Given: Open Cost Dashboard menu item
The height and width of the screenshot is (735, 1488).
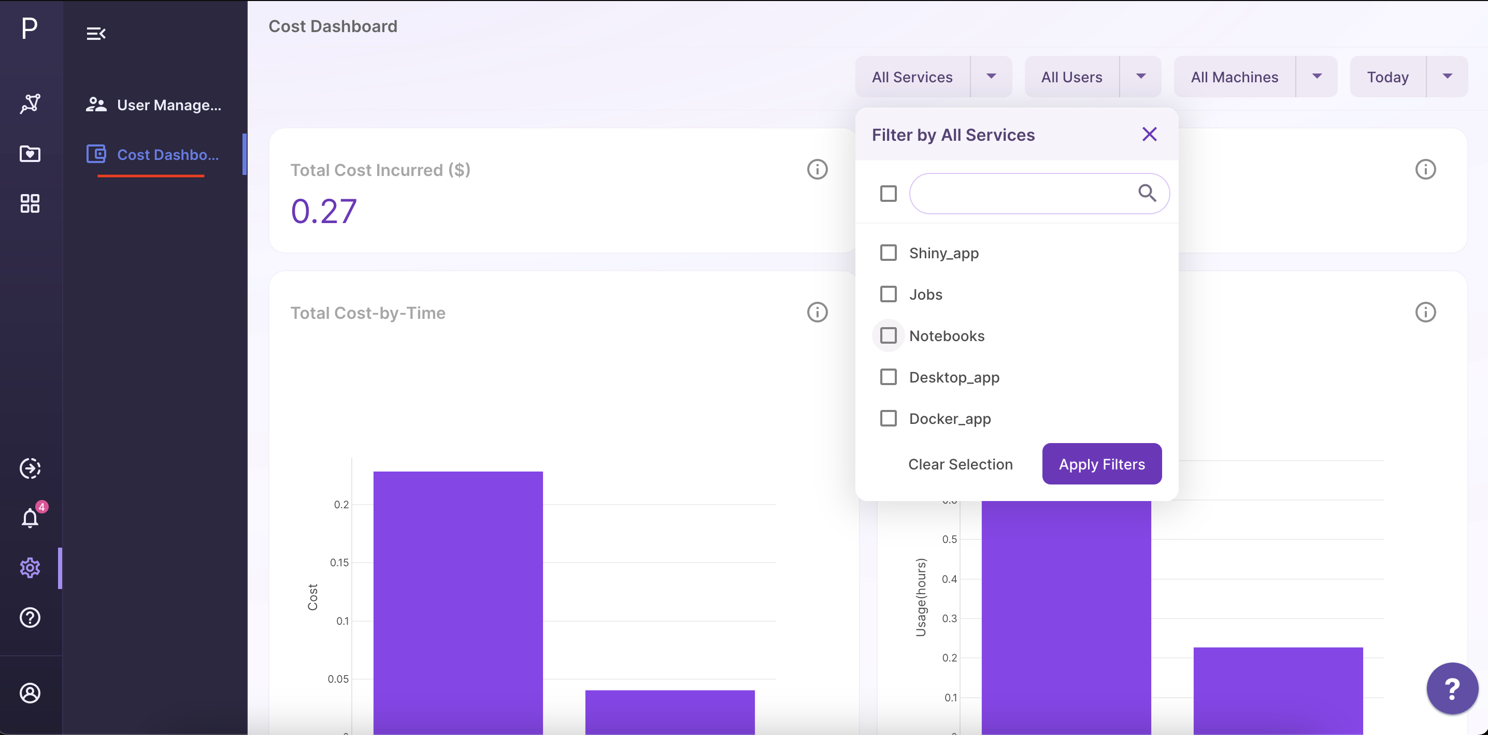Looking at the screenshot, I should (155, 154).
